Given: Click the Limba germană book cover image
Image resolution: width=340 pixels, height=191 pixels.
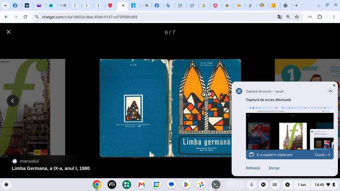Looking at the screenshot, I should (170, 108).
